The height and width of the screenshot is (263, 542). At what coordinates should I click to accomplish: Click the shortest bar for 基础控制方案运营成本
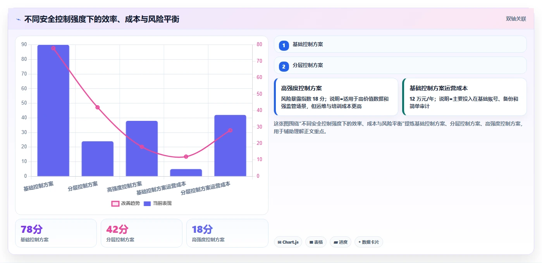click(x=186, y=173)
